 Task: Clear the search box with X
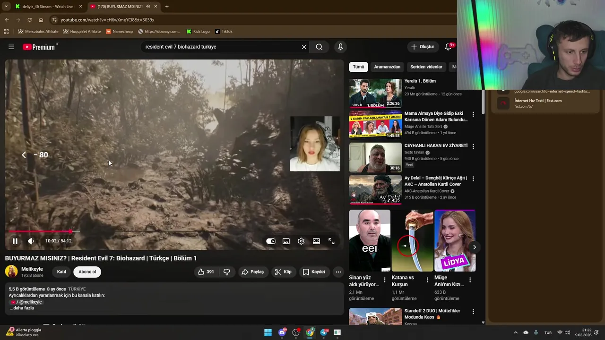point(304,47)
